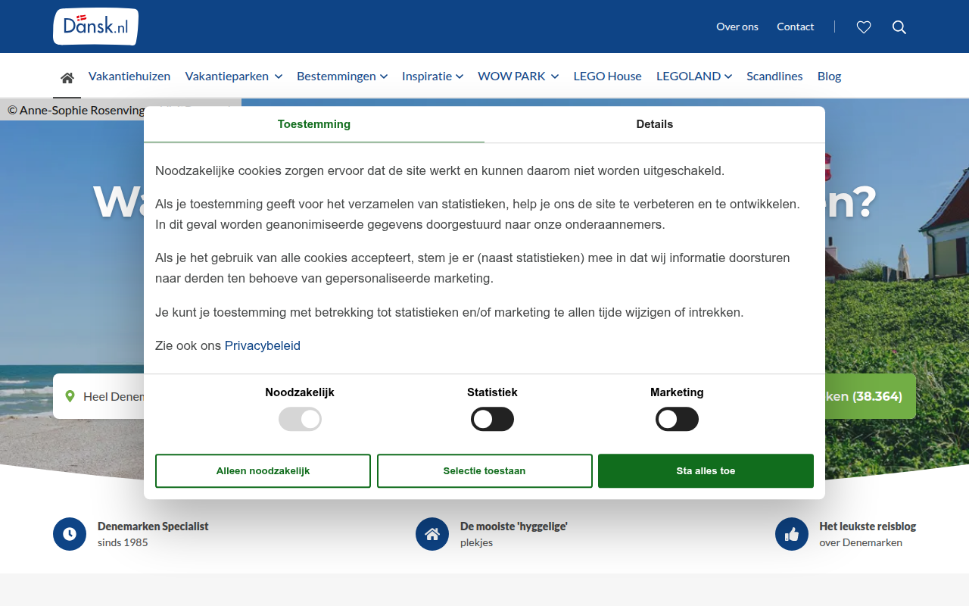969x606 pixels.
Task: Switch to the Toestemming tab
Action: (x=314, y=124)
